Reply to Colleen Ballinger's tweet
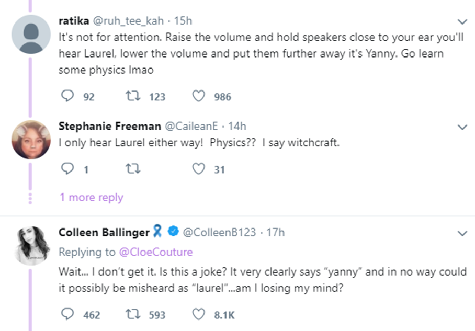 click(67, 314)
